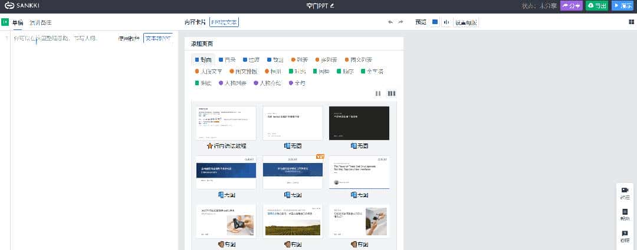Open the set master template button
637x250 pixels.
(x=467, y=22)
